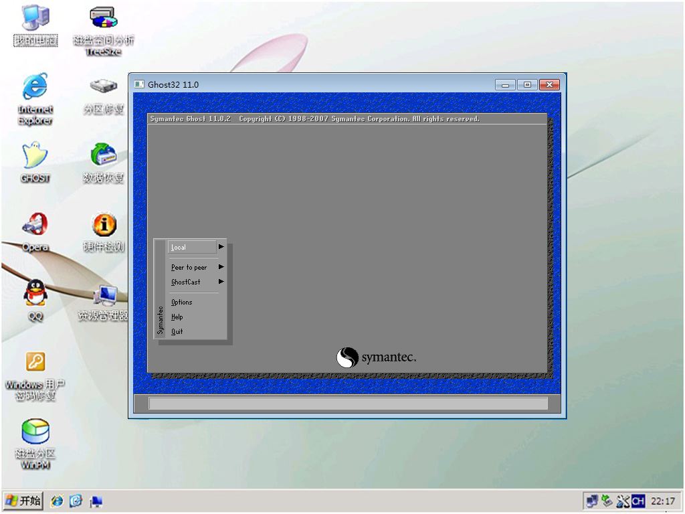This screenshot has height=514, width=685.
Task: Open the GhostCast menu item
Action: [186, 282]
